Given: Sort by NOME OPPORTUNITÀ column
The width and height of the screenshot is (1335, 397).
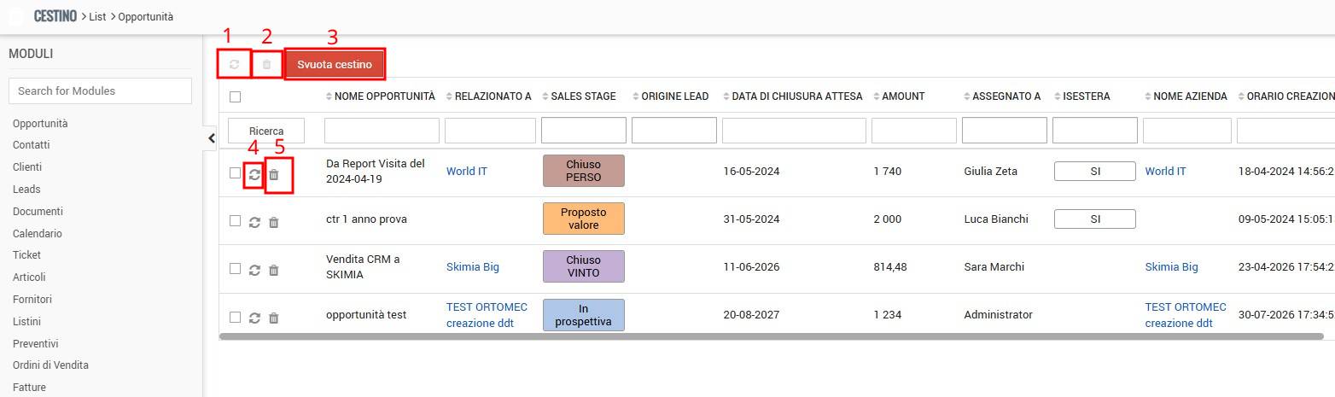Looking at the screenshot, I should point(381,96).
